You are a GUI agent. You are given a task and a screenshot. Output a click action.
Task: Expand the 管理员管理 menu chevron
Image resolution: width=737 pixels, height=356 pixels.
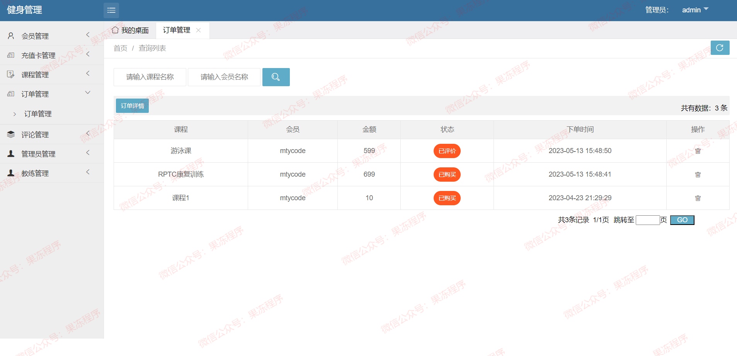point(88,153)
